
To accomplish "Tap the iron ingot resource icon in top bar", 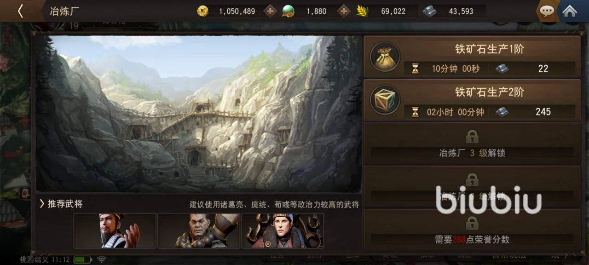I will coord(429,11).
